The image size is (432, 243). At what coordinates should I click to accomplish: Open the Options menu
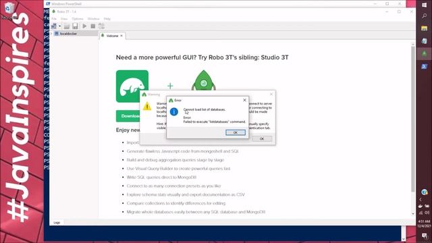tap(78, 19)
